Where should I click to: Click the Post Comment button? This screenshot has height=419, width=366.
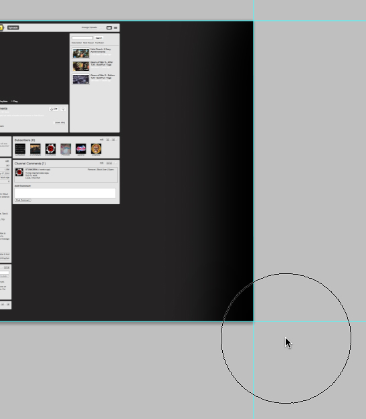23,200
